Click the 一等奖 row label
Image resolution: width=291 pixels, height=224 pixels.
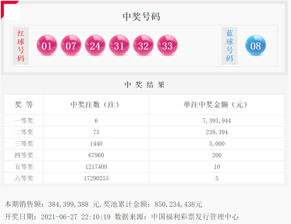tap(24, 121)
